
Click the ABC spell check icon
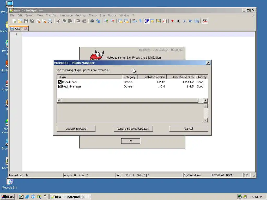click(205, 21)
